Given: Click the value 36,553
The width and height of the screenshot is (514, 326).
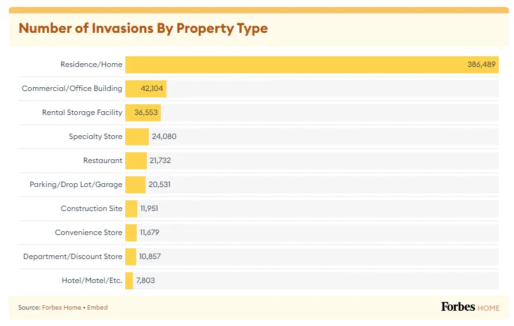Looking at the screenshot, I should 146,112.
